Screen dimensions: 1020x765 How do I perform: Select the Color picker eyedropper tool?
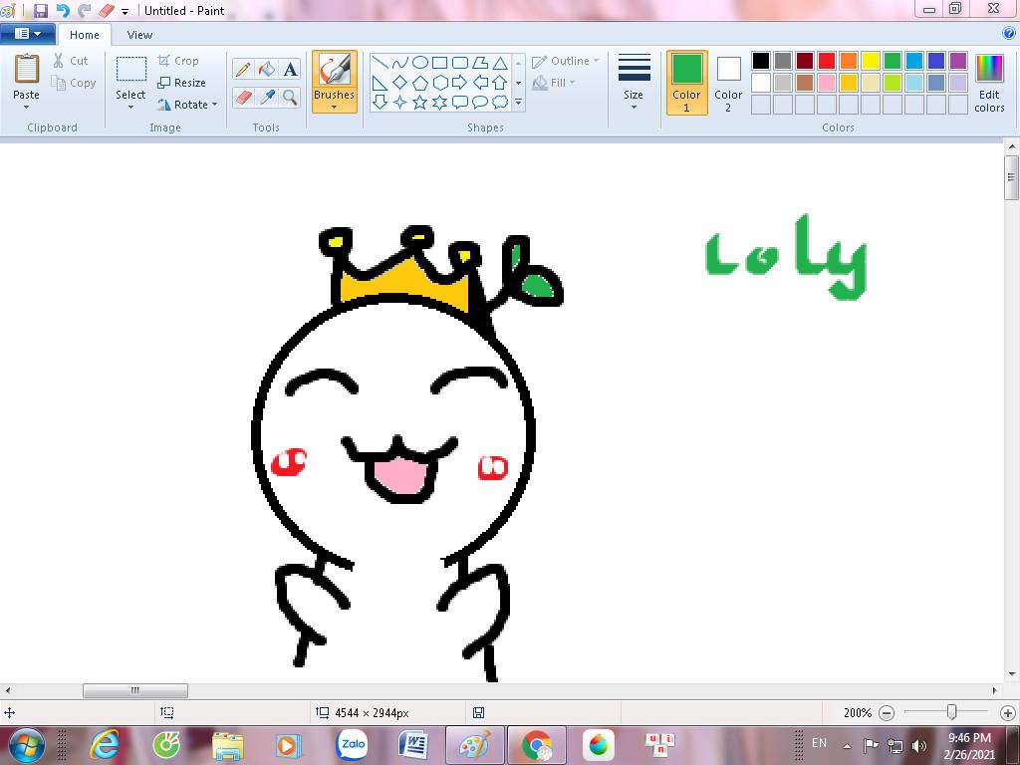tap(267, 98)
